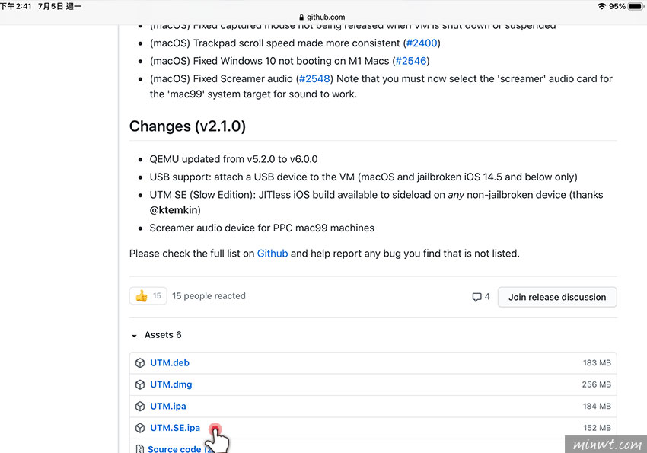Screen dimensions: 647x453
Task: Click the comment bubble icon
Action: [x=476, y=297]
